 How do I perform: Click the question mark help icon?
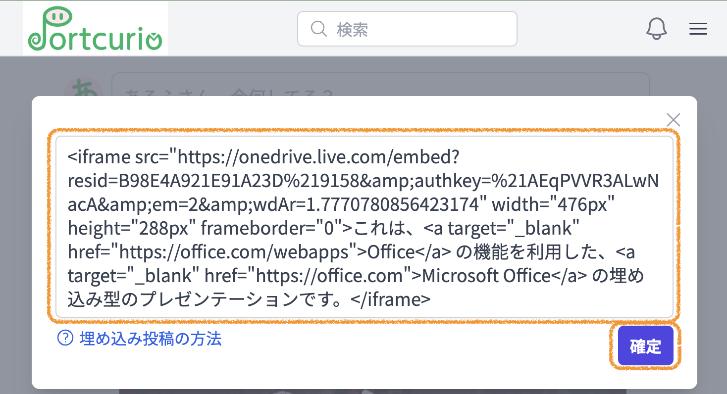[x=65, y=339]
